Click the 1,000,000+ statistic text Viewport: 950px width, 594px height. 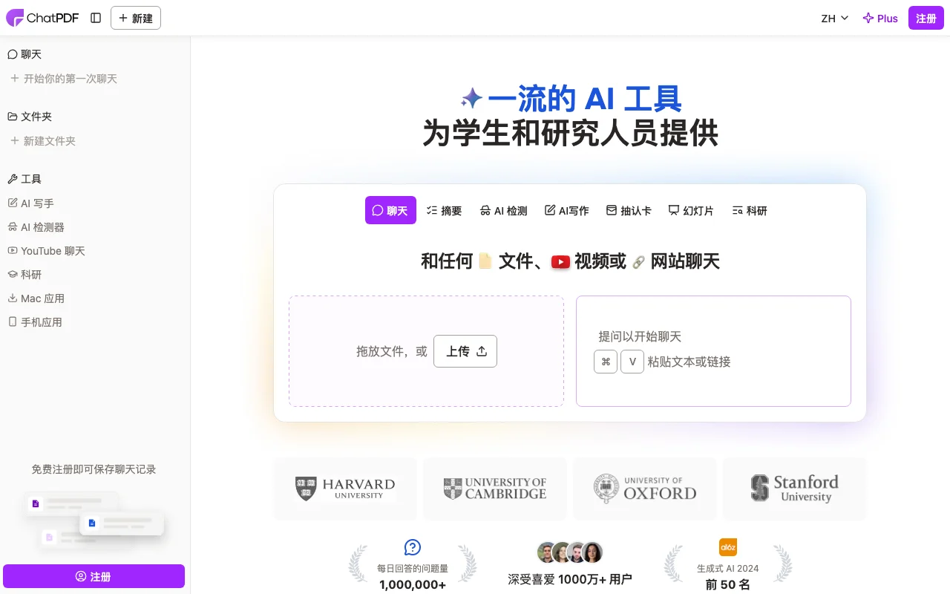[x=413, y=584]
